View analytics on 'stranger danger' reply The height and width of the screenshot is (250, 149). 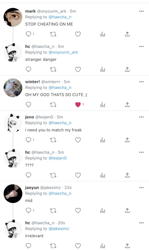(x=103, y=69)
